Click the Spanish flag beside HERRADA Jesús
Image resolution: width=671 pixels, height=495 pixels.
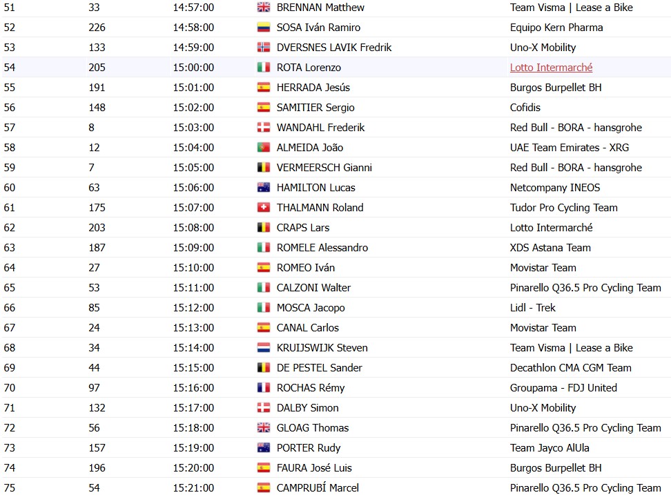pos(264,88)
